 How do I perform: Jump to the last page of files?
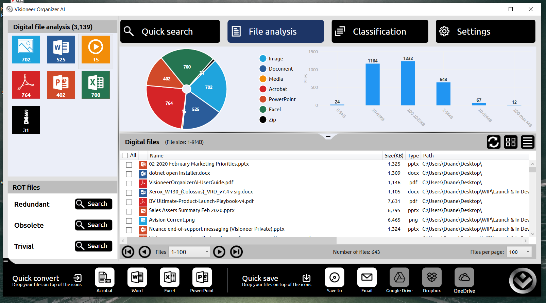236,252
